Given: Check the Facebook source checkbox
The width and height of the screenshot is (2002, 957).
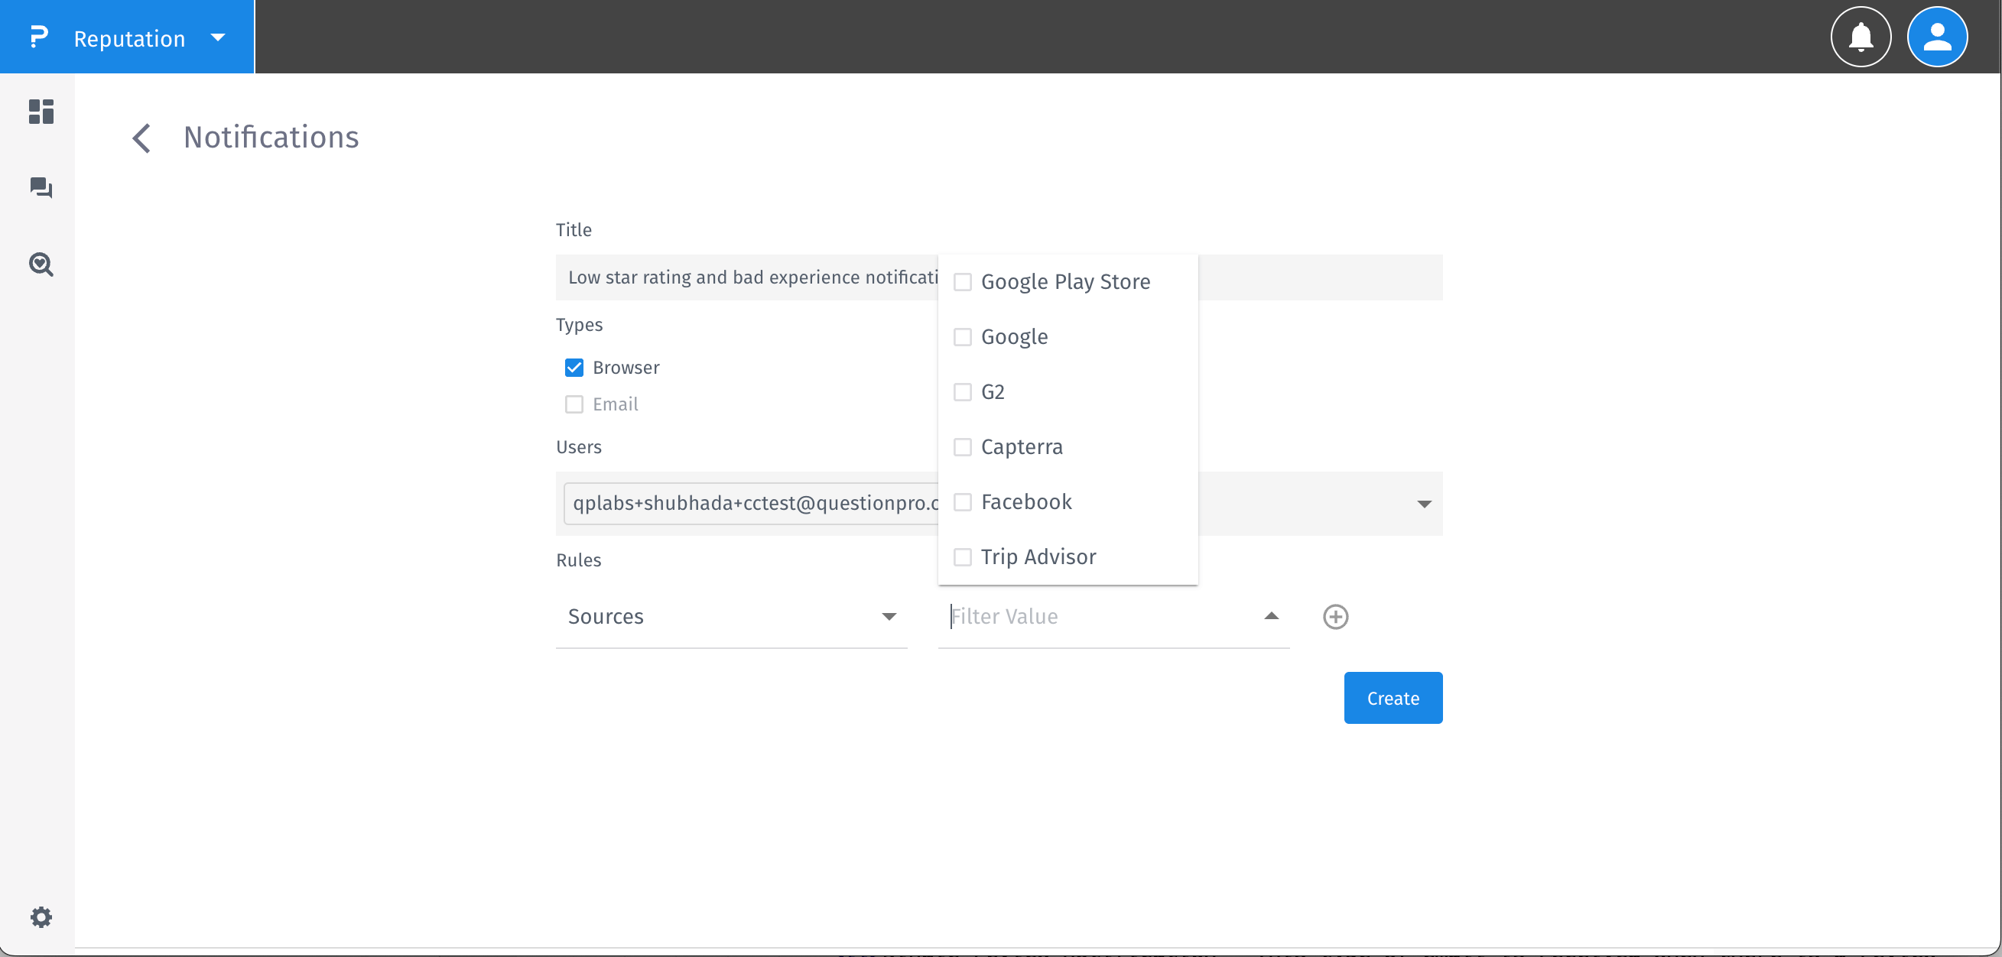Looking at the screenshot, I should click(x=962, y=501).
